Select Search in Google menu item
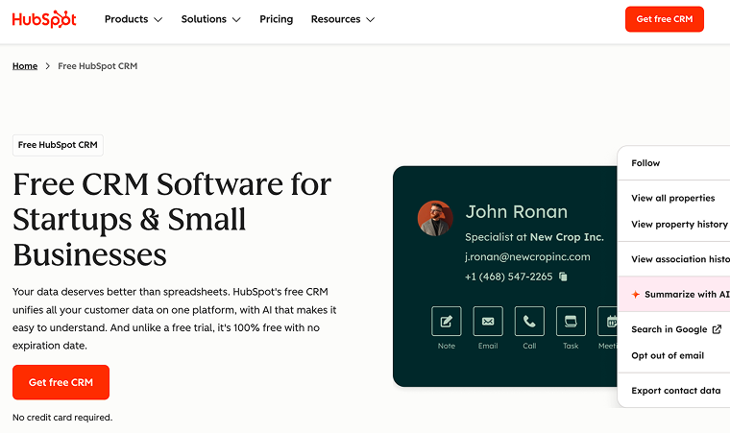The height and width of the screenshot is (433, 730). point(676,329)
